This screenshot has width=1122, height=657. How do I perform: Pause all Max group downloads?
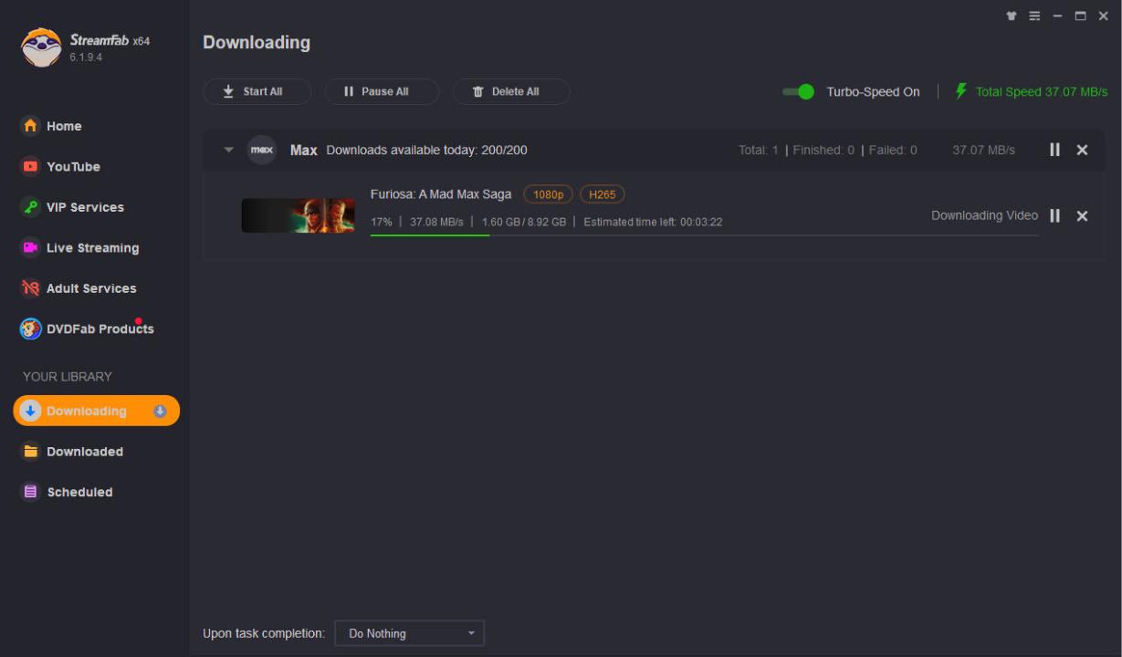pyautogui.click(x=1054, y=150)
